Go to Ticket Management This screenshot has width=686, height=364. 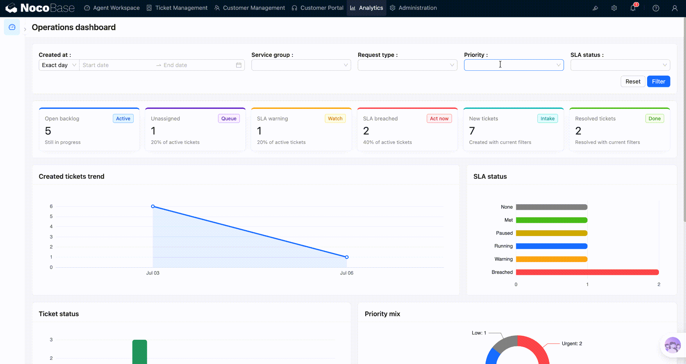[x=177, y=8]
